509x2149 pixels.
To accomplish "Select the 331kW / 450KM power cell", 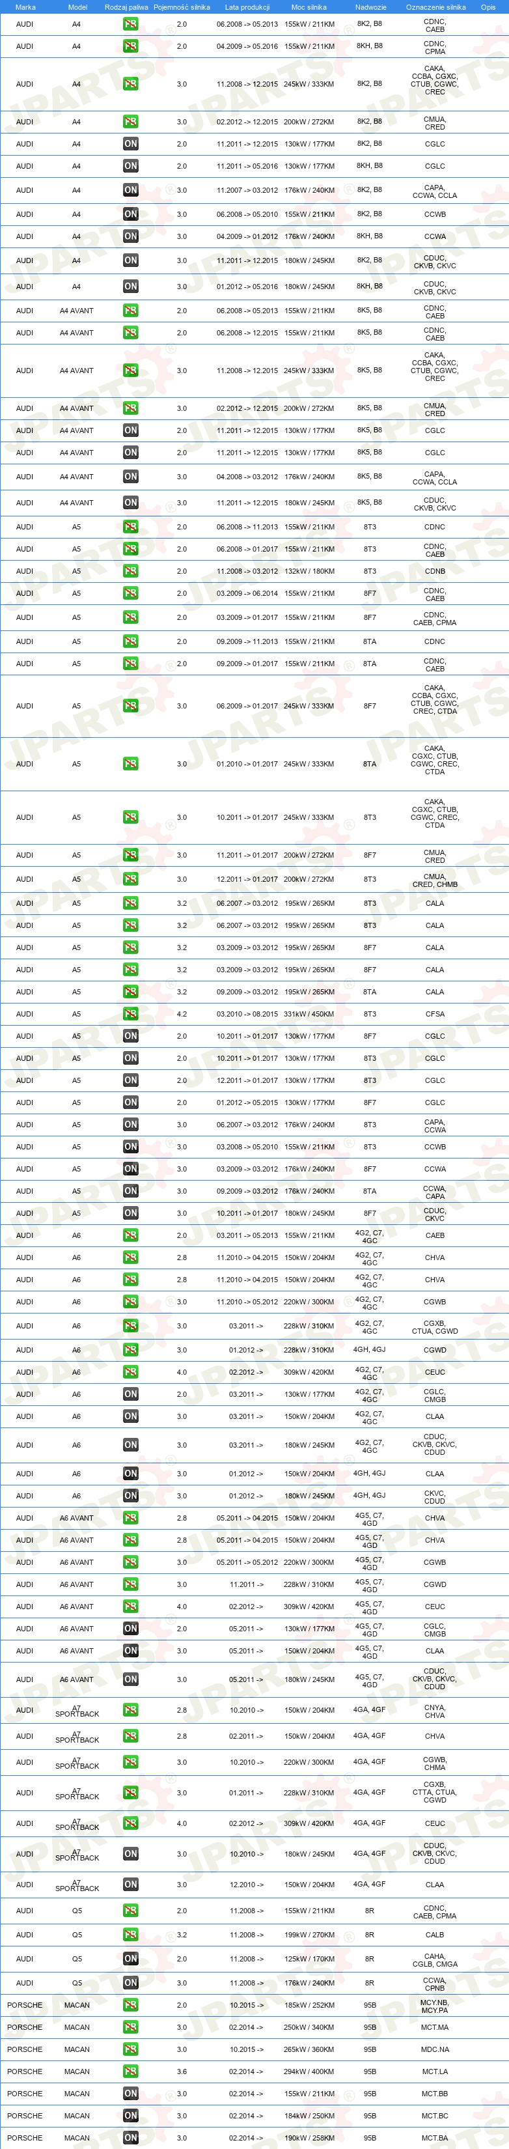I will point(309,1015).
